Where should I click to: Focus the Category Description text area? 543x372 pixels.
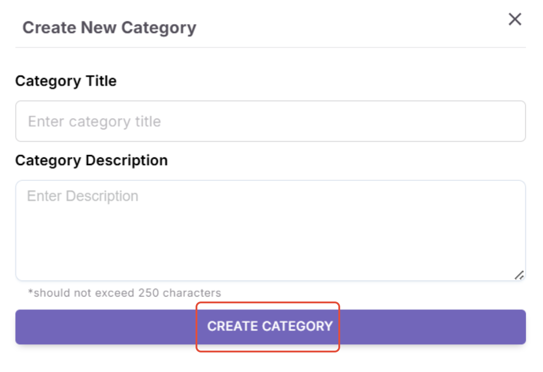[270, 230]
